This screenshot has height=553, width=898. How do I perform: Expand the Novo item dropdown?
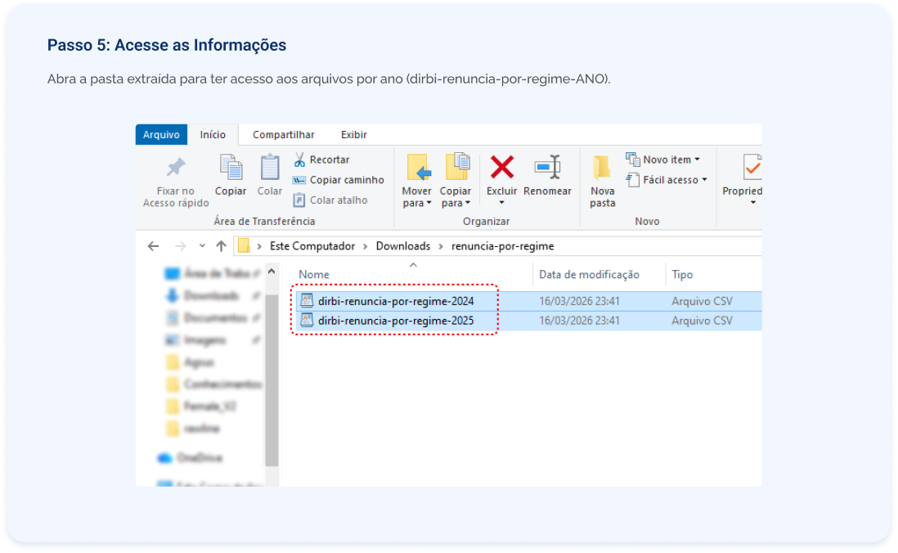[663, 160]
